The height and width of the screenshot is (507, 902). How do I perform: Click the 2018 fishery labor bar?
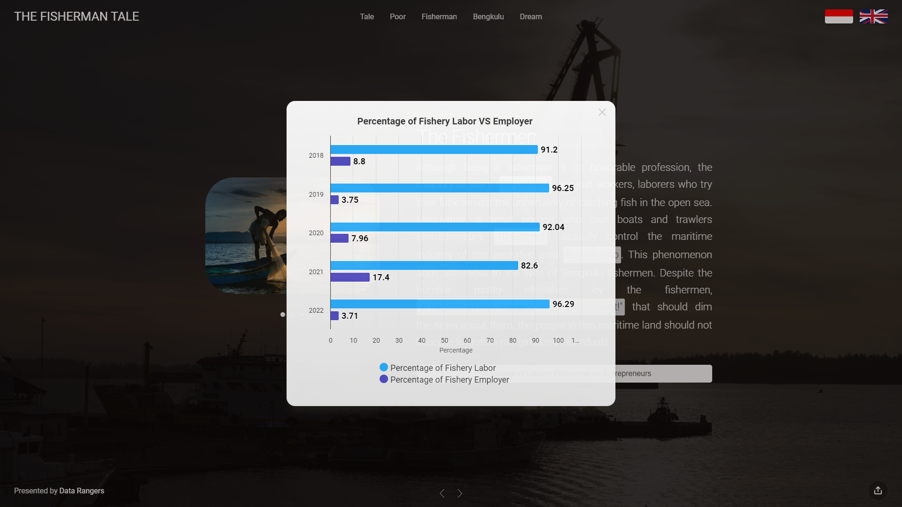click(434, 150)
